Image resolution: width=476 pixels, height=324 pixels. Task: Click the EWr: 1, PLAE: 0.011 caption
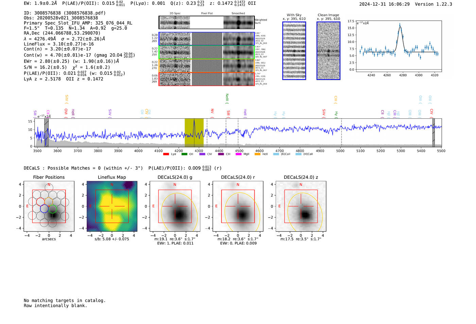click(175, 243)
